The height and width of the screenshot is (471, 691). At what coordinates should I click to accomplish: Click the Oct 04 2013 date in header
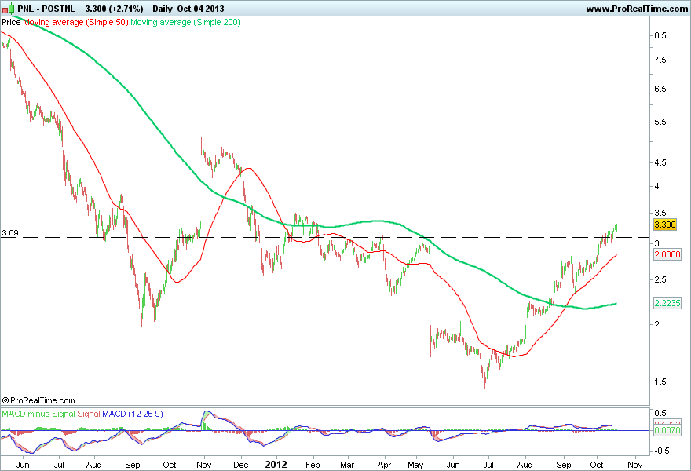[x=200, y=9]
